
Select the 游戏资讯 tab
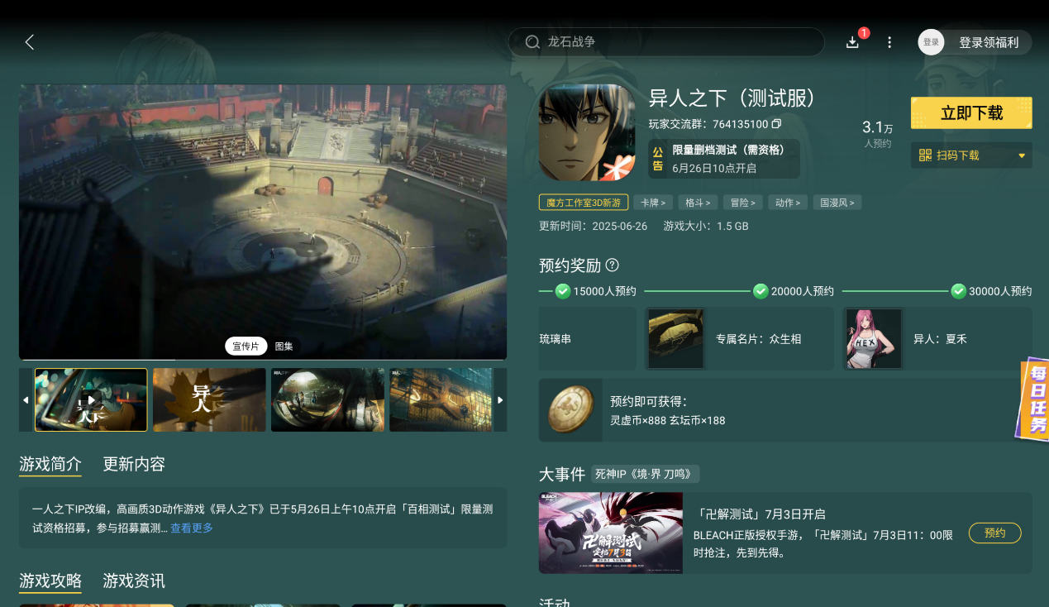point(134,581)
